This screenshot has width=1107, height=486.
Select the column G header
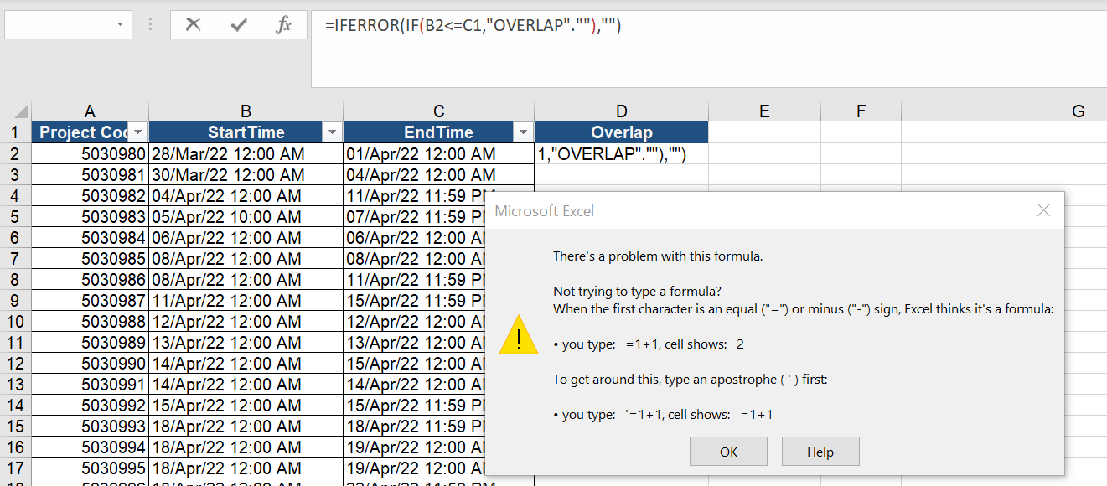[1078, 111]
